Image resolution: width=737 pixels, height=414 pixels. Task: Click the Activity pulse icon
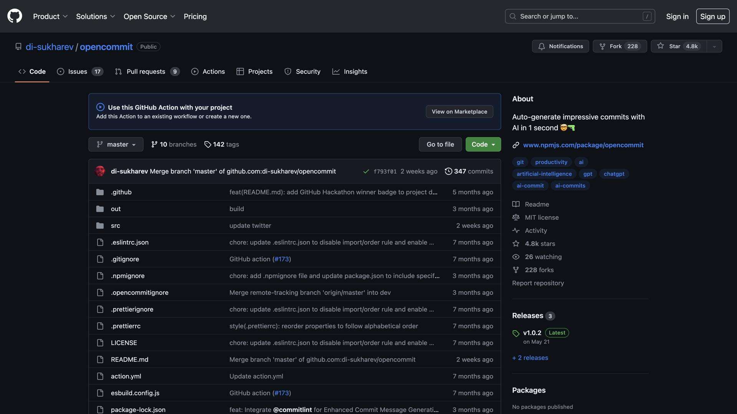(x=516, y=230)
